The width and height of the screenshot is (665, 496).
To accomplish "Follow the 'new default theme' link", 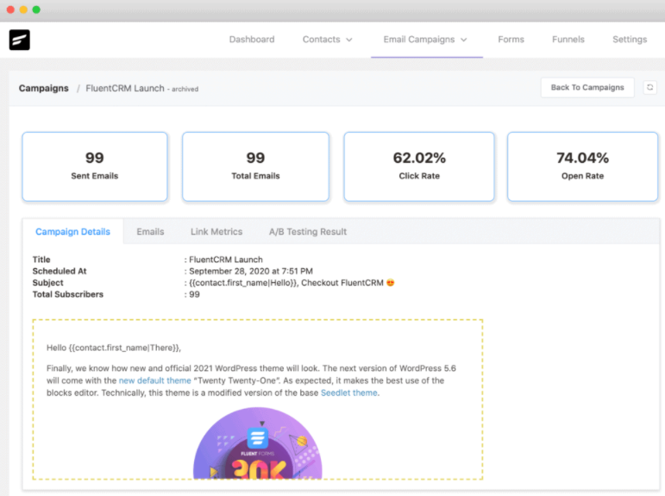I will click(154, 380).
